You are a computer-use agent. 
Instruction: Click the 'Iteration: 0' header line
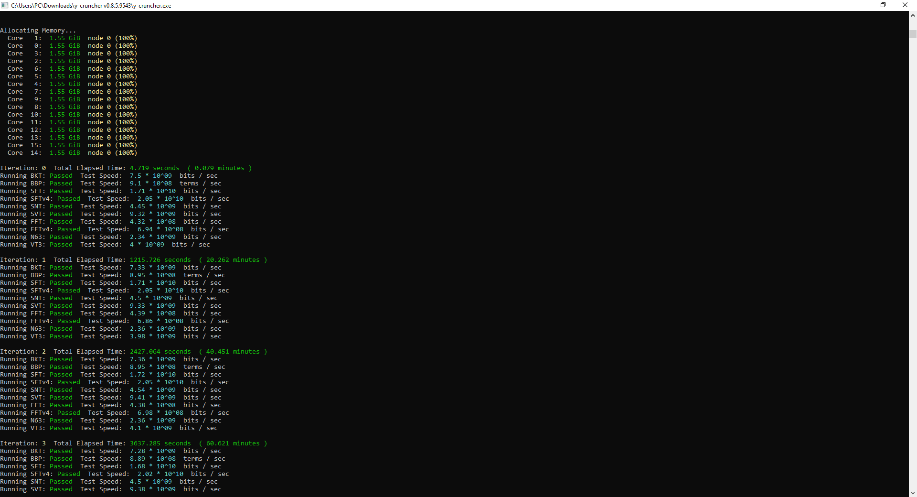[126, 168]
